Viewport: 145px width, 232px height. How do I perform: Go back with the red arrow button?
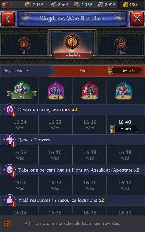tap(8, 19)
